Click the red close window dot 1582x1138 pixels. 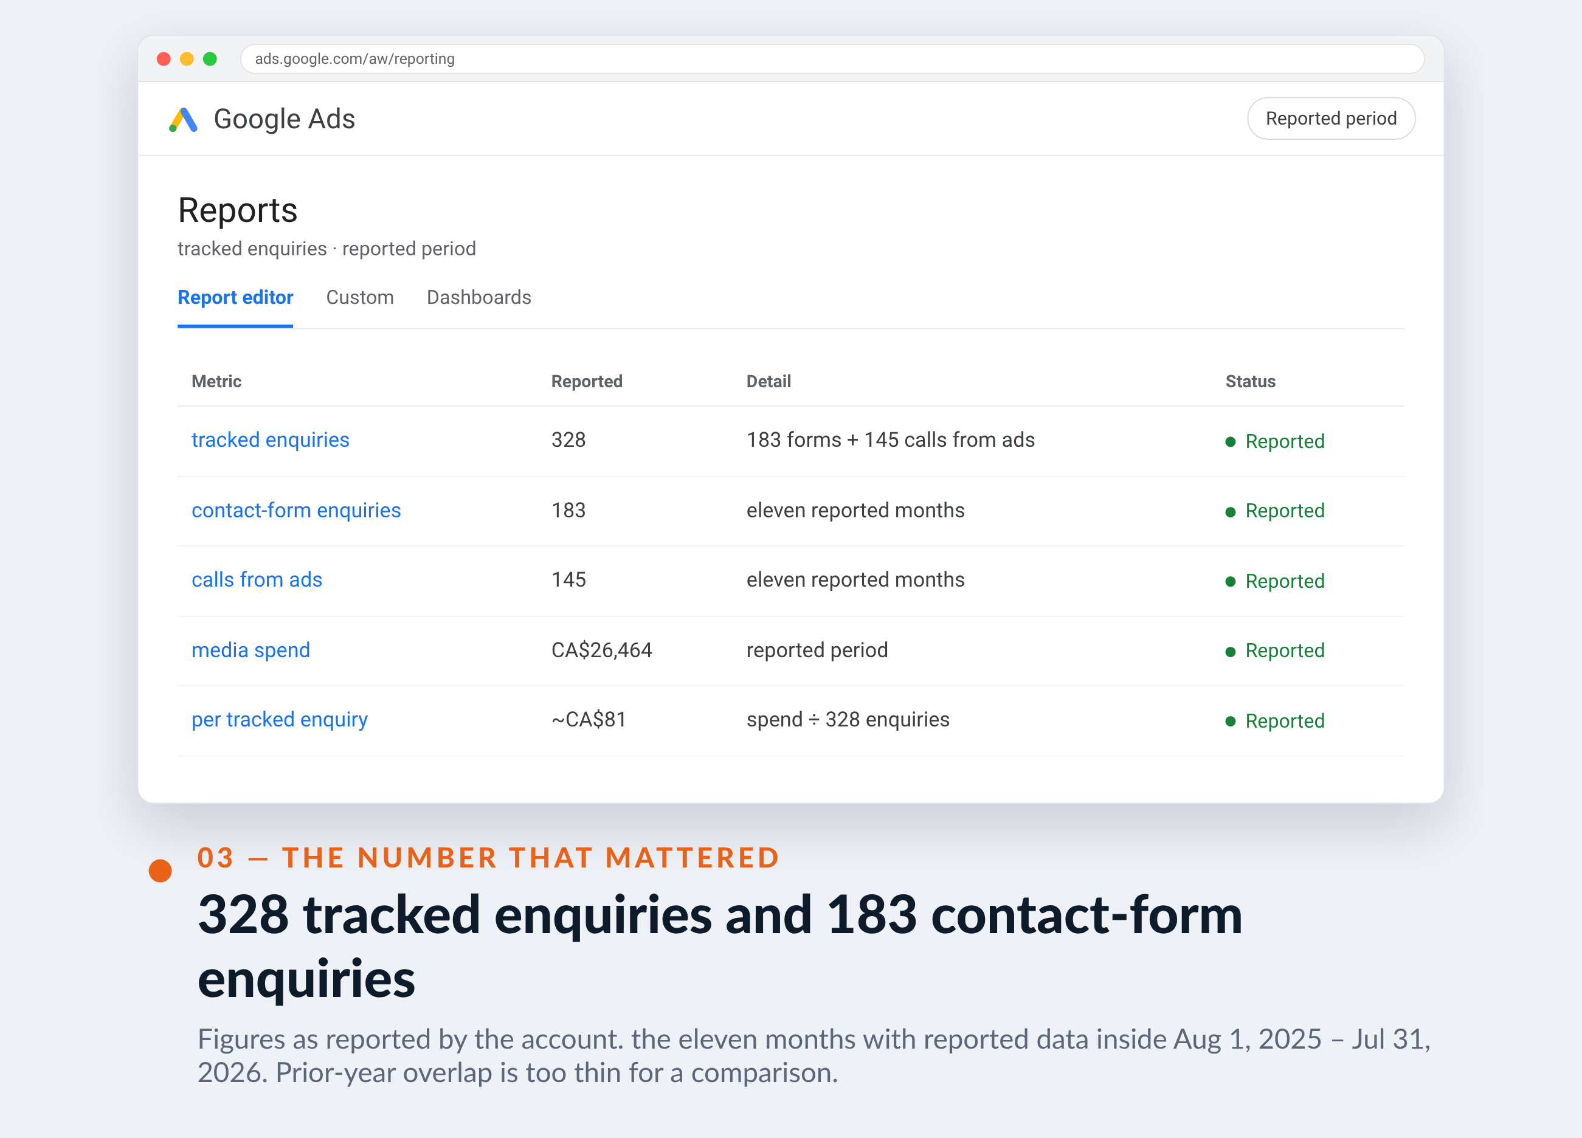[164, 58]
